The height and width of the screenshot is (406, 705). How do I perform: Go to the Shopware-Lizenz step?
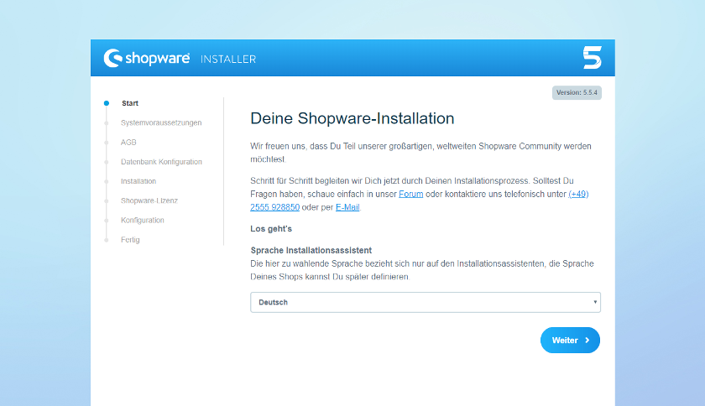point(149,200)
